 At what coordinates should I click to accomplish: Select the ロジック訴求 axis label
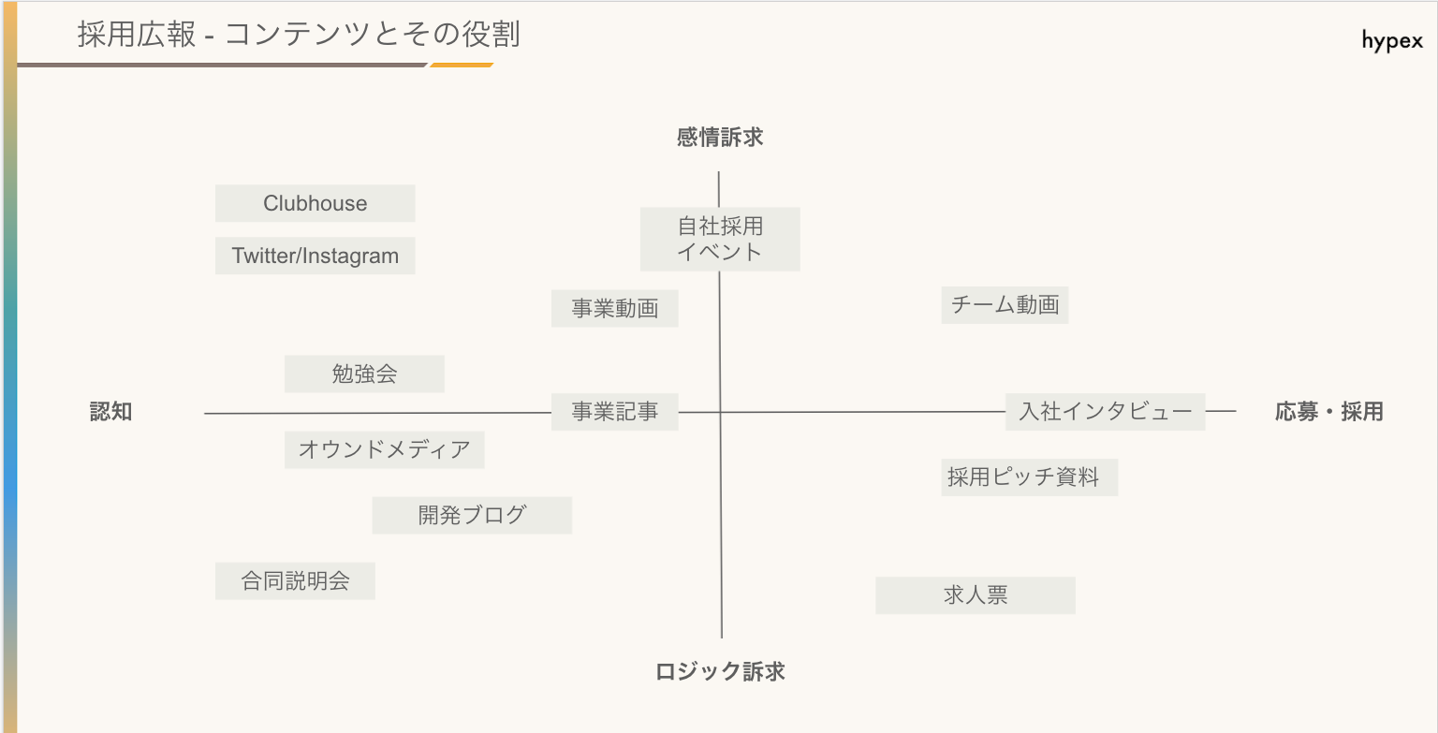pyautogui.click(x=720, y=671)
